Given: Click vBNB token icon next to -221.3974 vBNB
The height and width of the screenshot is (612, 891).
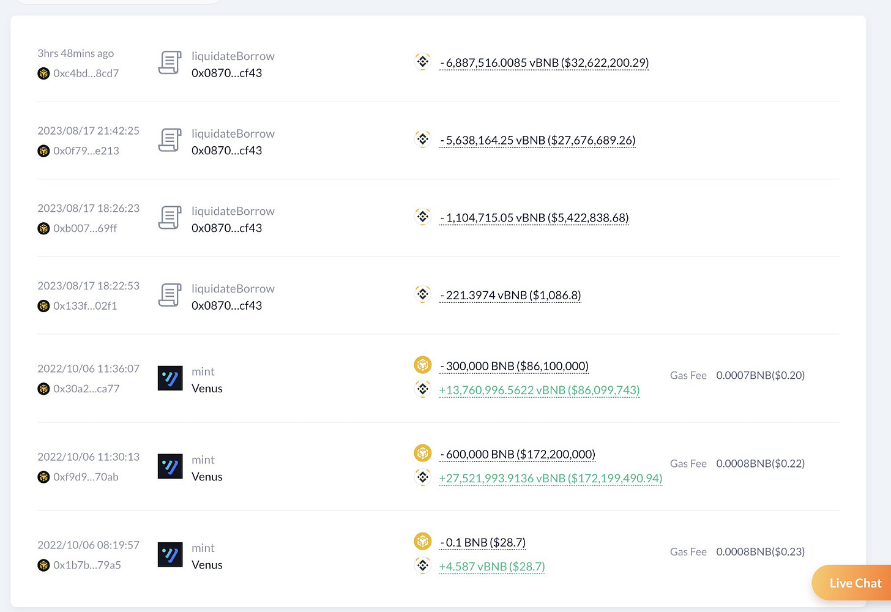Looking at the screenshot, I should (423, 294).
